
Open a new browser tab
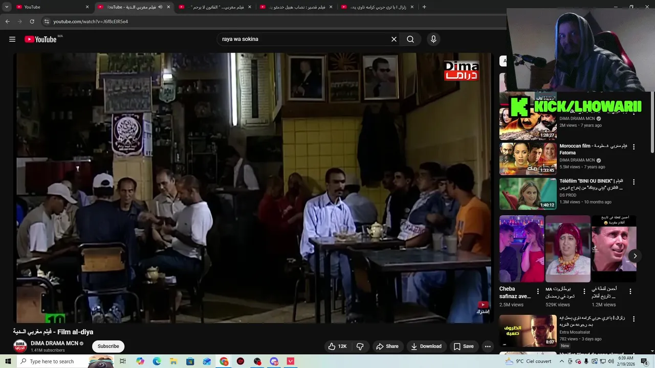pyautogui.click(x=424, y=7)
